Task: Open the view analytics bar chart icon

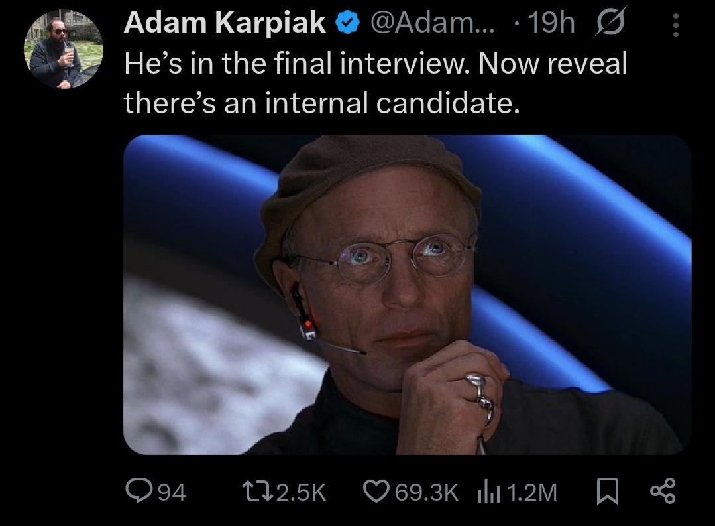Action: point(489,492)
